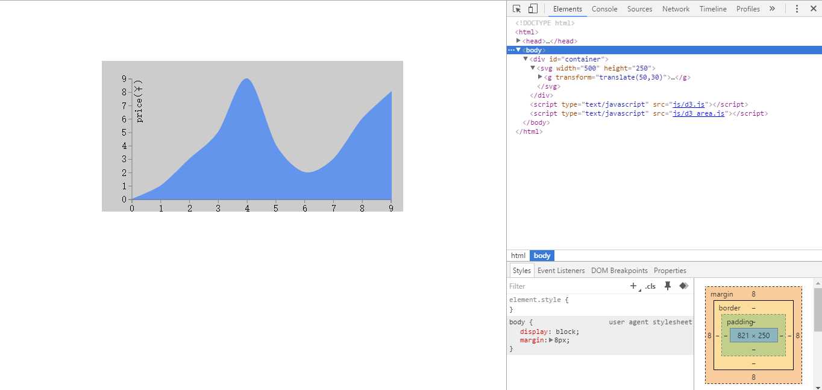Screen dimensions: 822x390
Task: Click the 821 × 250 content box
Action: (x=753, y=335)
